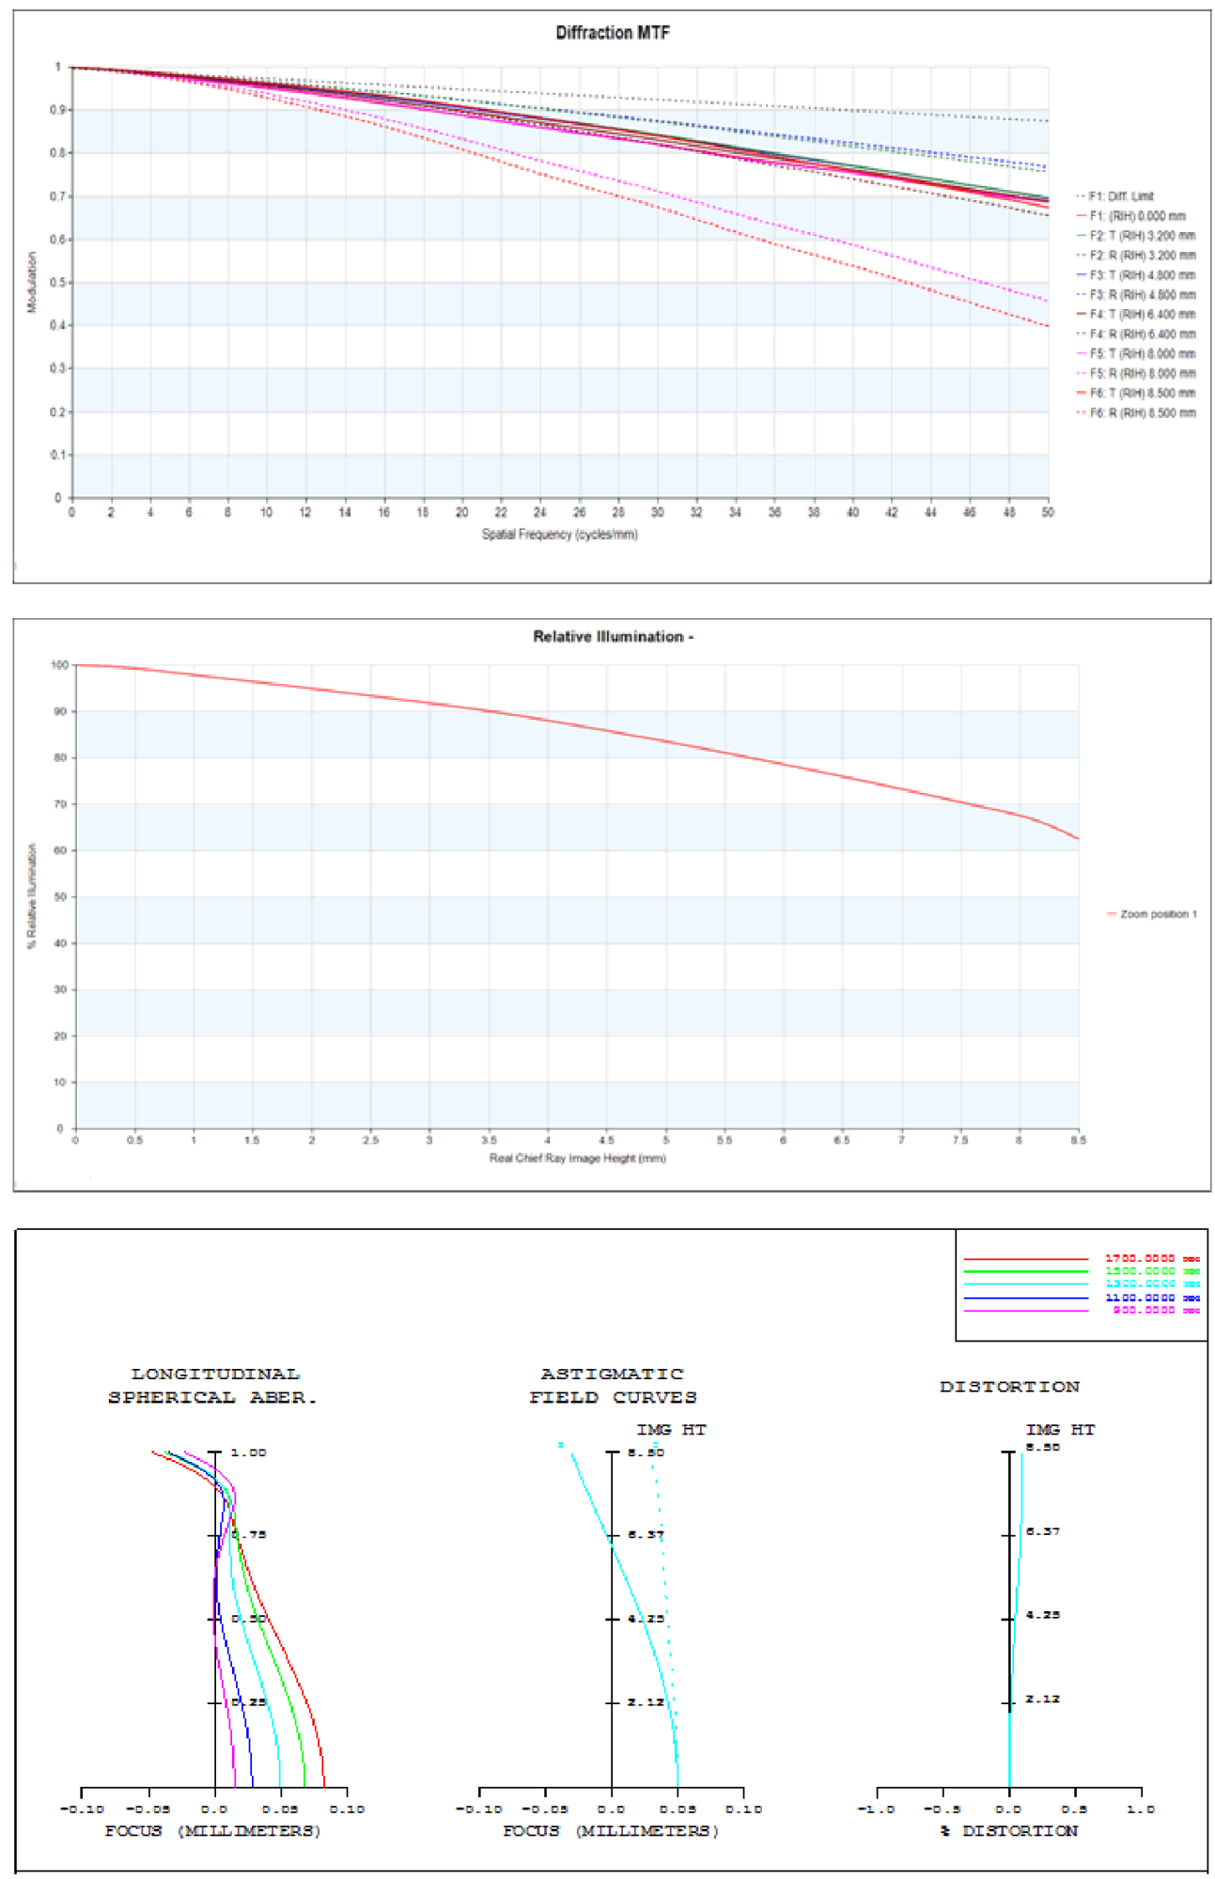This screenshot has width=1215, height=1879.
Task: Click the % Distortion axis label
Action: 1009,1830
